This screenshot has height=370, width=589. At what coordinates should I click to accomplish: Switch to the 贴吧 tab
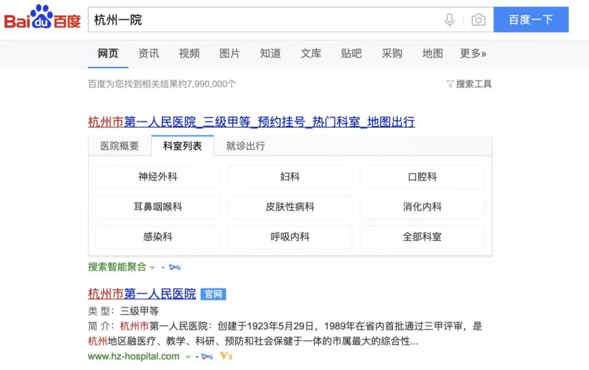pos(351,53)
